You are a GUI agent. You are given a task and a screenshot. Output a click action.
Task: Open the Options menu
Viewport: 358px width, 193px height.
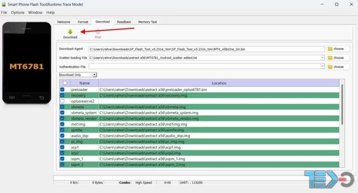pos(17,12)
